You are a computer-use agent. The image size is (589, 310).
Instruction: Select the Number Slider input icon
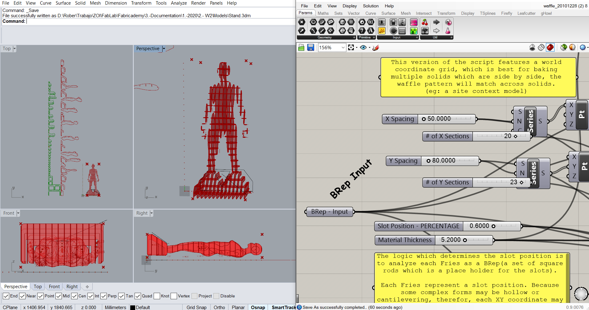(382, 22)
